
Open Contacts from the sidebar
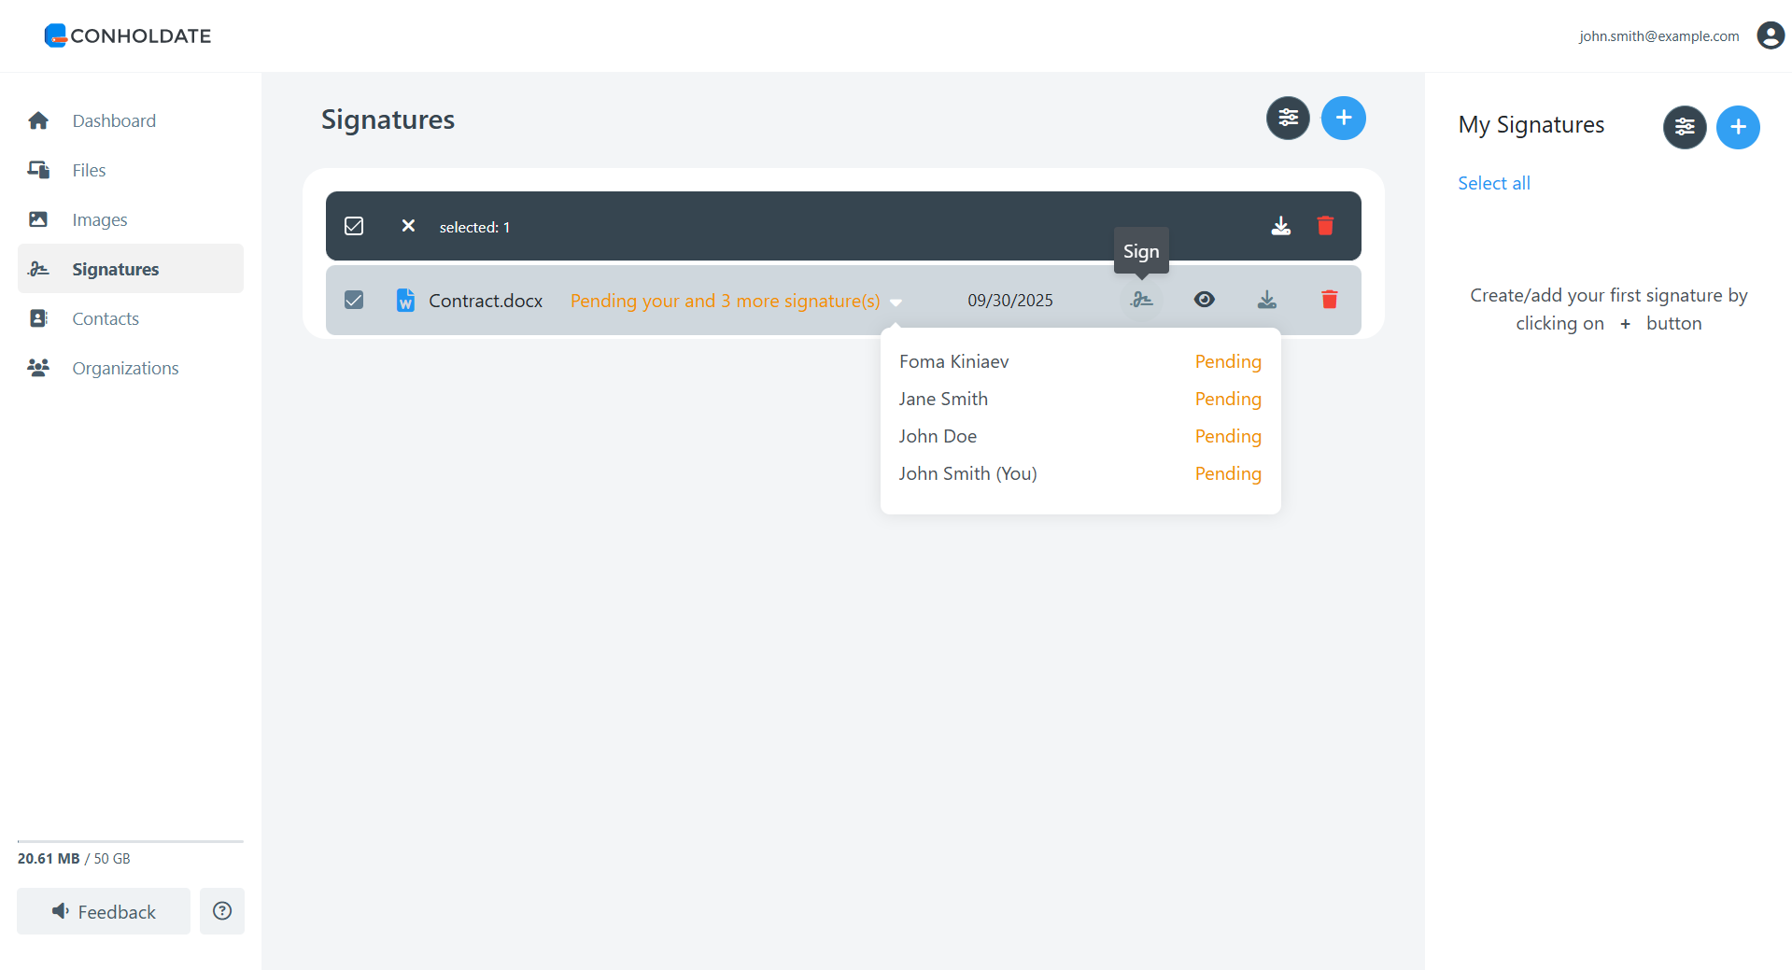(106, 318)
